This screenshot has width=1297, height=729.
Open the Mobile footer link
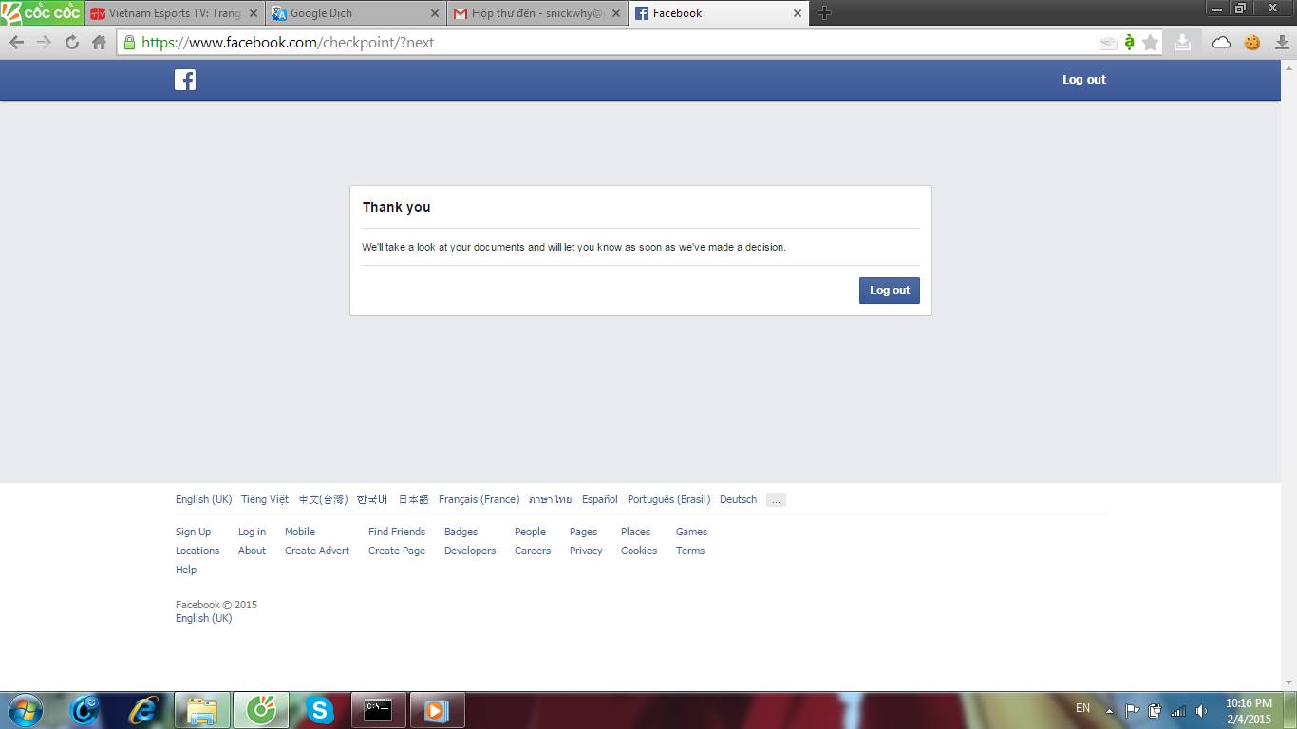[300, 532]
